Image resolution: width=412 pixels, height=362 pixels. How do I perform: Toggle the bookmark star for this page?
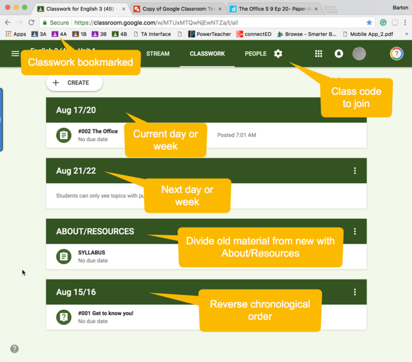tap(369, 23)
